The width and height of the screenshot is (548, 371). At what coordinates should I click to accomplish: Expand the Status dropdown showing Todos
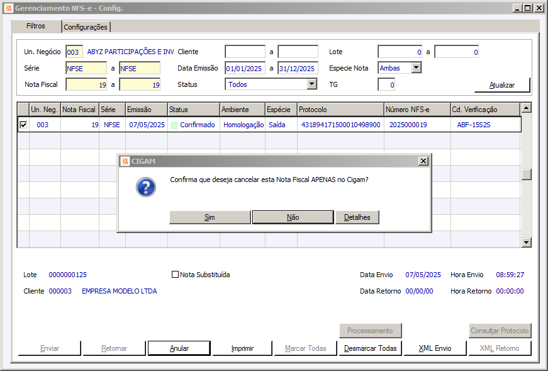[x=311, y=84]
